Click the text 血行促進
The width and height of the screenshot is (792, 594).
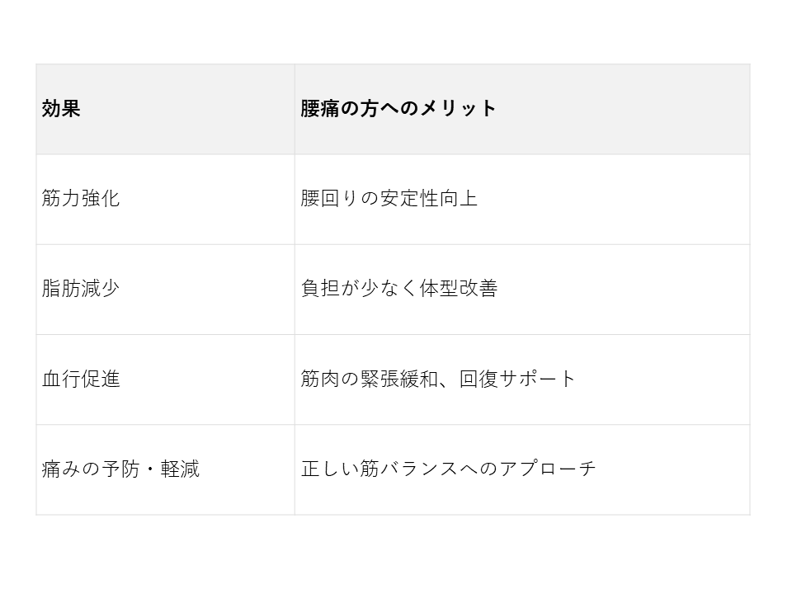81,379
